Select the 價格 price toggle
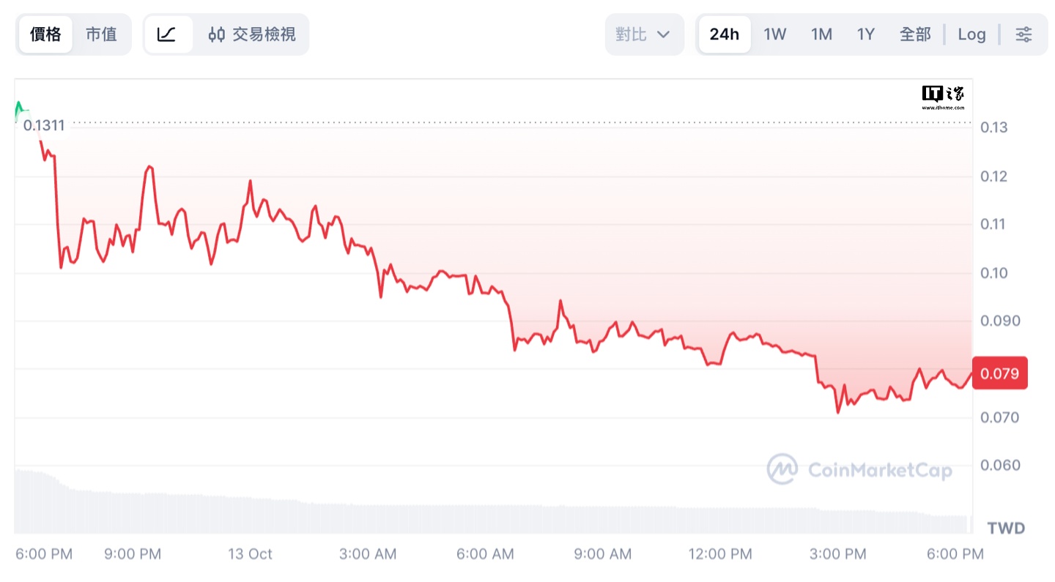Screen dimensions: 1055x582 (45, 34)
